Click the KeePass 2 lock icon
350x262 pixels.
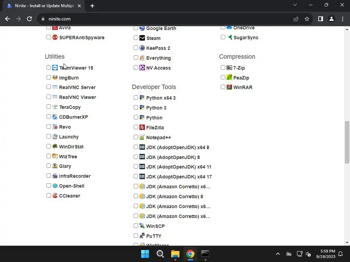pyautogui.click(x=142, y=48)
